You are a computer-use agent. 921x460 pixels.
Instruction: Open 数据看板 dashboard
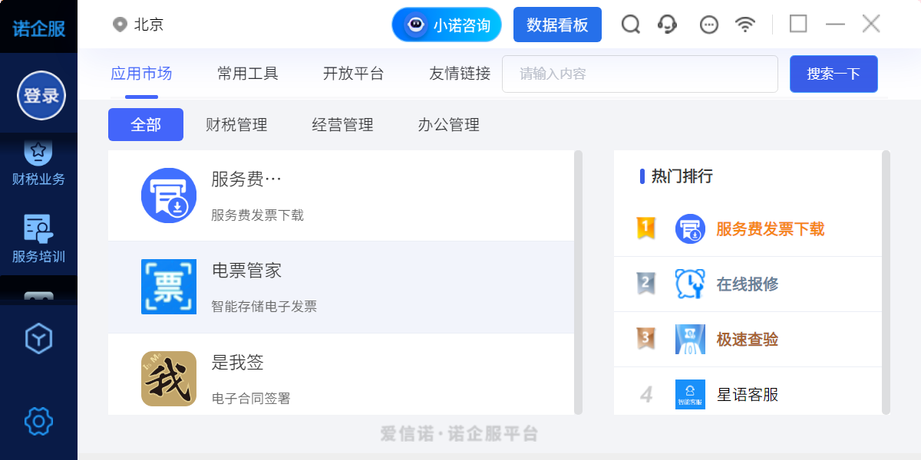pyautogui.click(x=557, y=25)
